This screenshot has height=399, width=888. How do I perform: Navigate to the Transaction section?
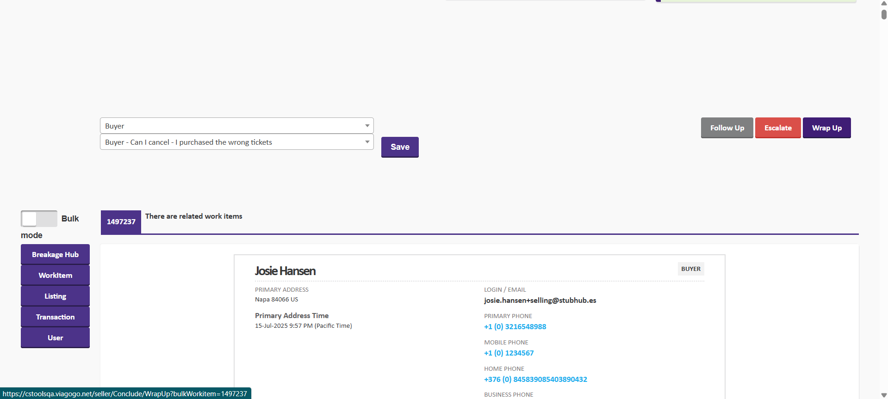[x=55, y=317]
